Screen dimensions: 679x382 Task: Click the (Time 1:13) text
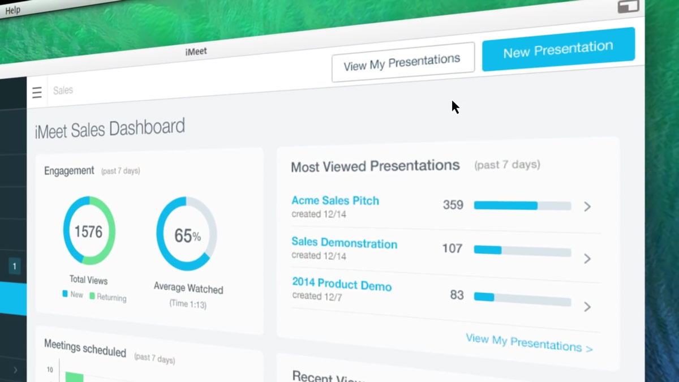coord(188,304)
